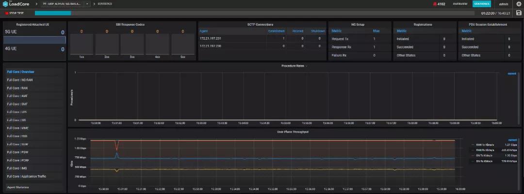Select the Statistics tab
Screen dimensions: 524x194
(x=481, y=4)
